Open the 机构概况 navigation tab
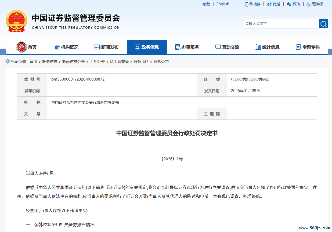This screenshot has width=332, height=232. point(66,47)
